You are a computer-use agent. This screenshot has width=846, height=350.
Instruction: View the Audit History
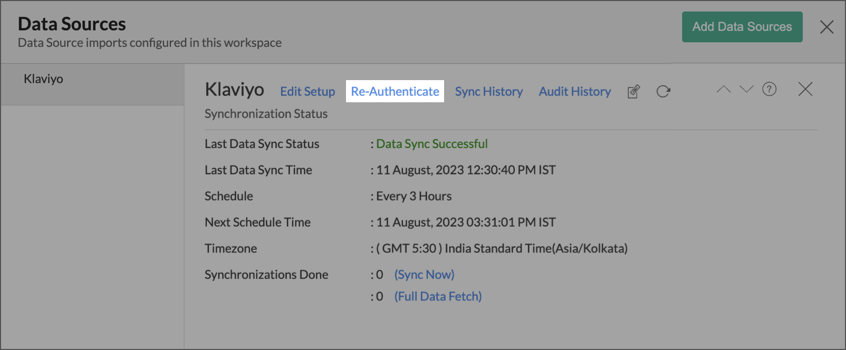pyautogui.click(x=574, y=92)
